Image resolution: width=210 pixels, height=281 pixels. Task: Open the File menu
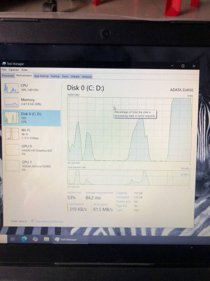click(x=4, y=70)
